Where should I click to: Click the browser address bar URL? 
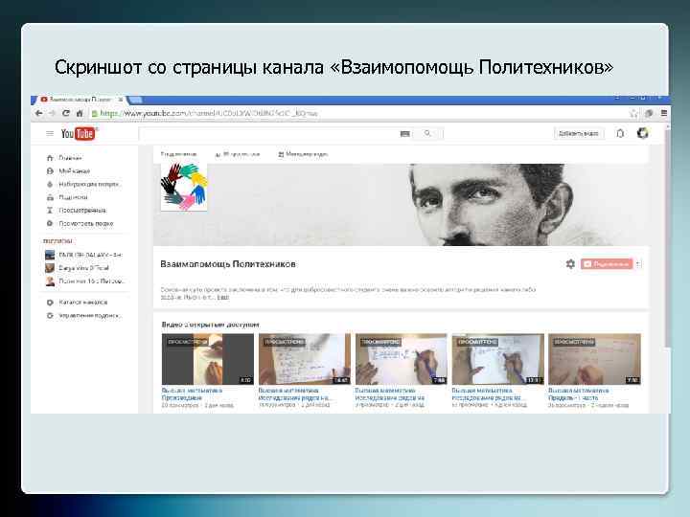coord(209,113)
